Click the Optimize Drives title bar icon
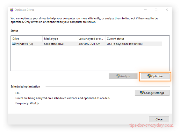The image size is (180, 133). pos(11,10)
